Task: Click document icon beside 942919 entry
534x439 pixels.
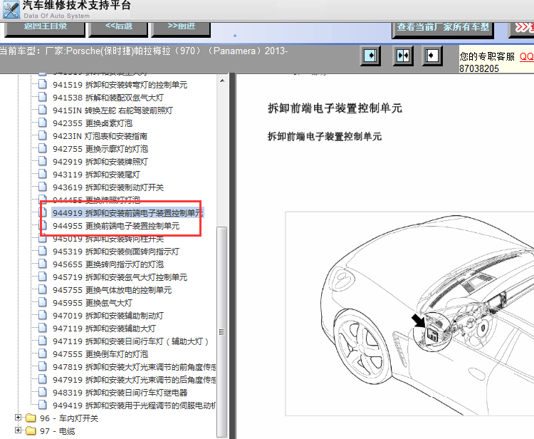Action: tap(43, 161)
